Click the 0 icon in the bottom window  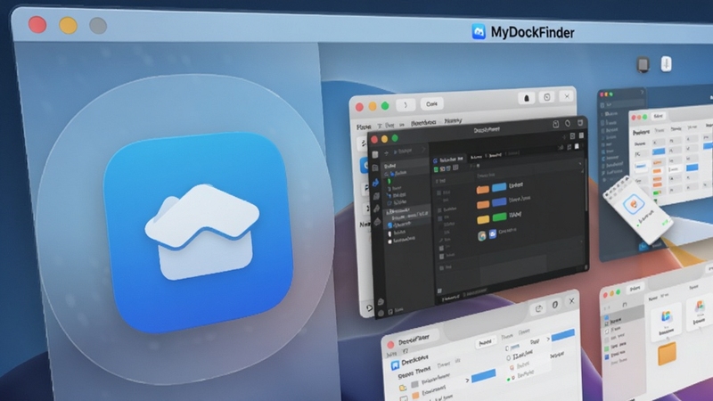click(x=554, y=305)
